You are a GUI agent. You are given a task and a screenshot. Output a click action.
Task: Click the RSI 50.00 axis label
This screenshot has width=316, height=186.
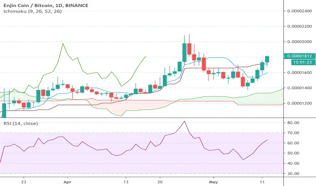click(x=293, y=153)
